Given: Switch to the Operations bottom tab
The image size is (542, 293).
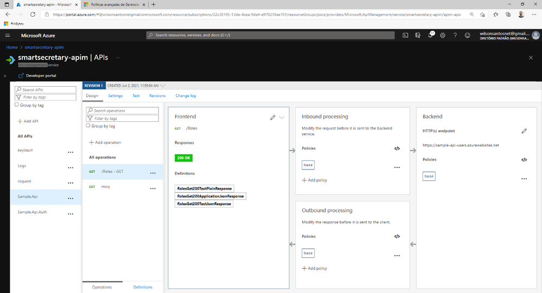Looking at the screenshot, I should click(x=102, y=287).
